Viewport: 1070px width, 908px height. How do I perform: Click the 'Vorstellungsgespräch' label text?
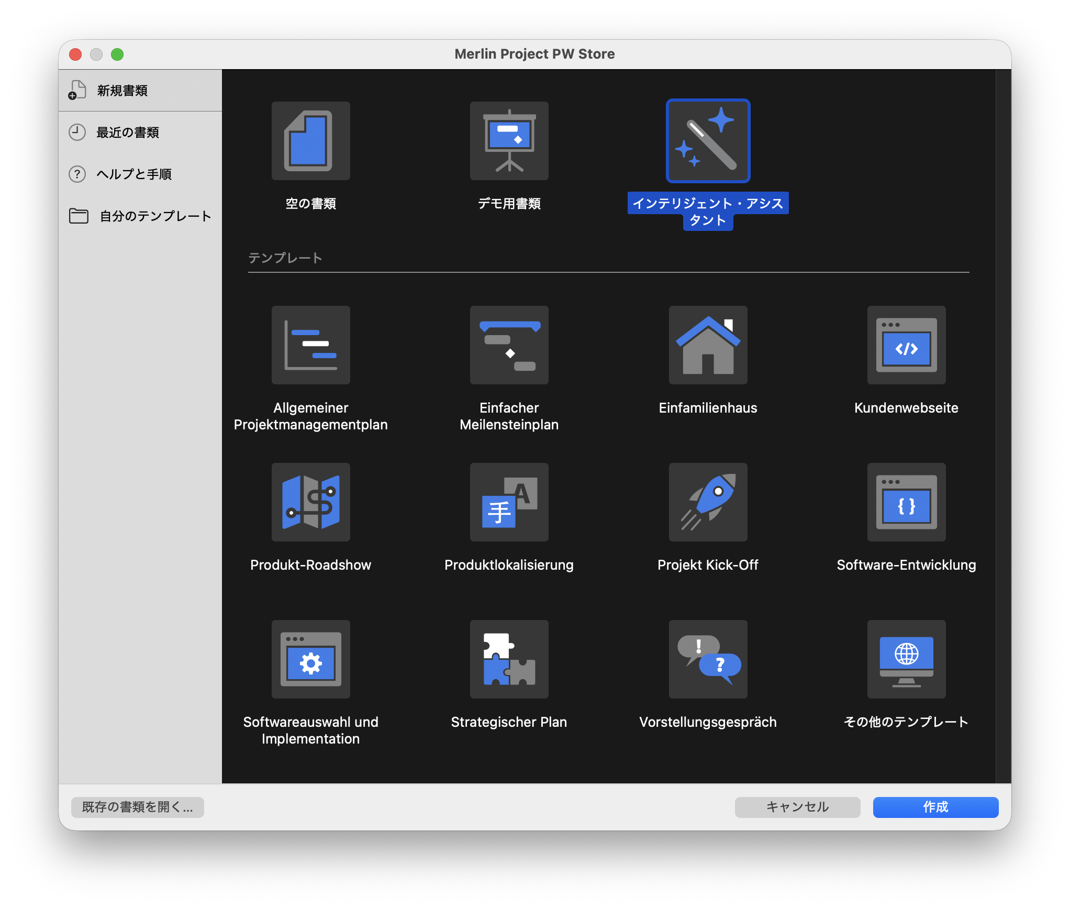[x=708, y=722]
